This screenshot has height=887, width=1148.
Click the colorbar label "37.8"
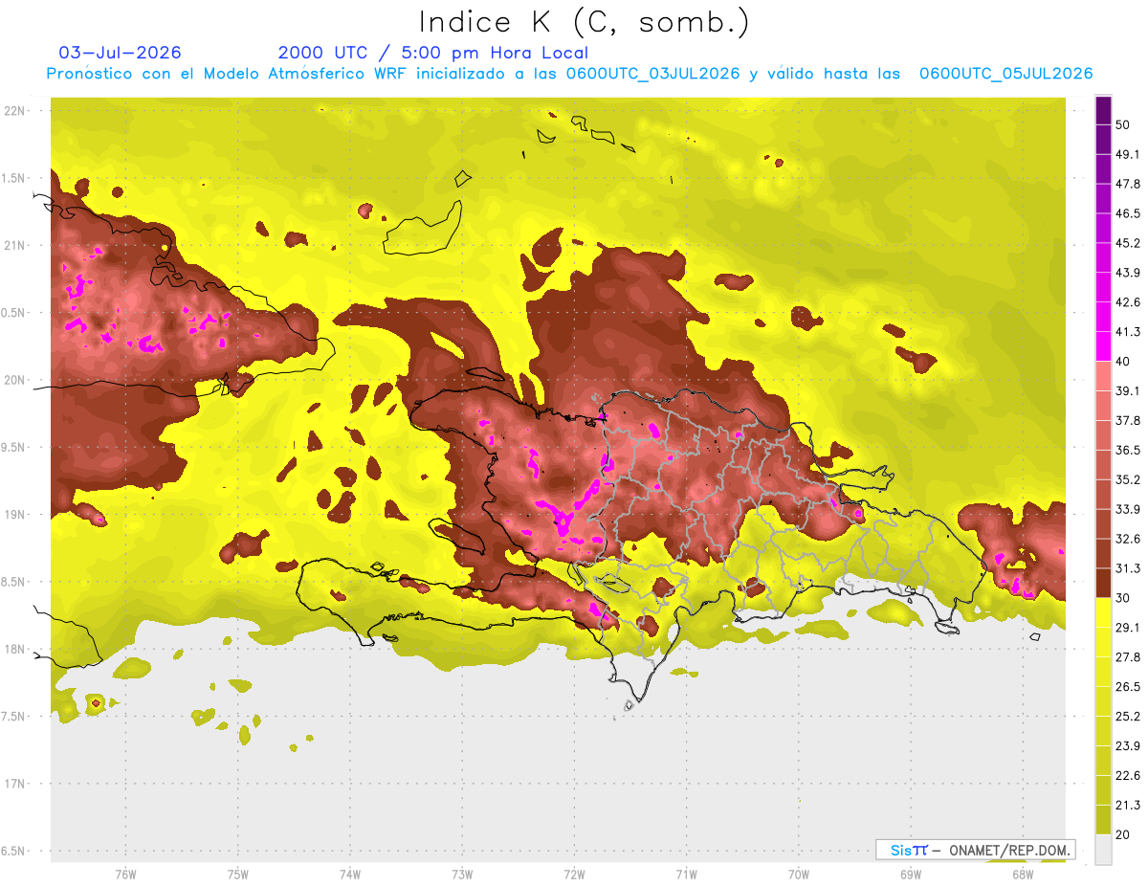point(1128,421)
